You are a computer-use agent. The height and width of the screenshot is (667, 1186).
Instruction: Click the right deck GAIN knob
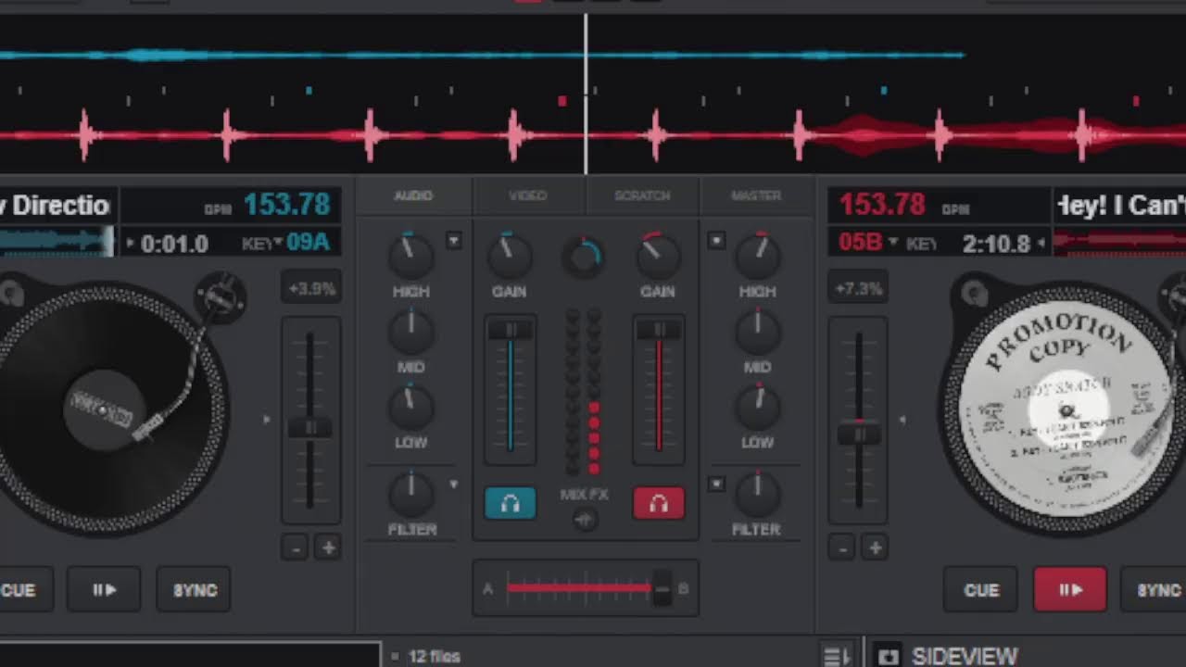[658, 257]
